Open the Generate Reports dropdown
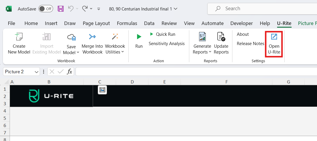 [x=210, y=52]
